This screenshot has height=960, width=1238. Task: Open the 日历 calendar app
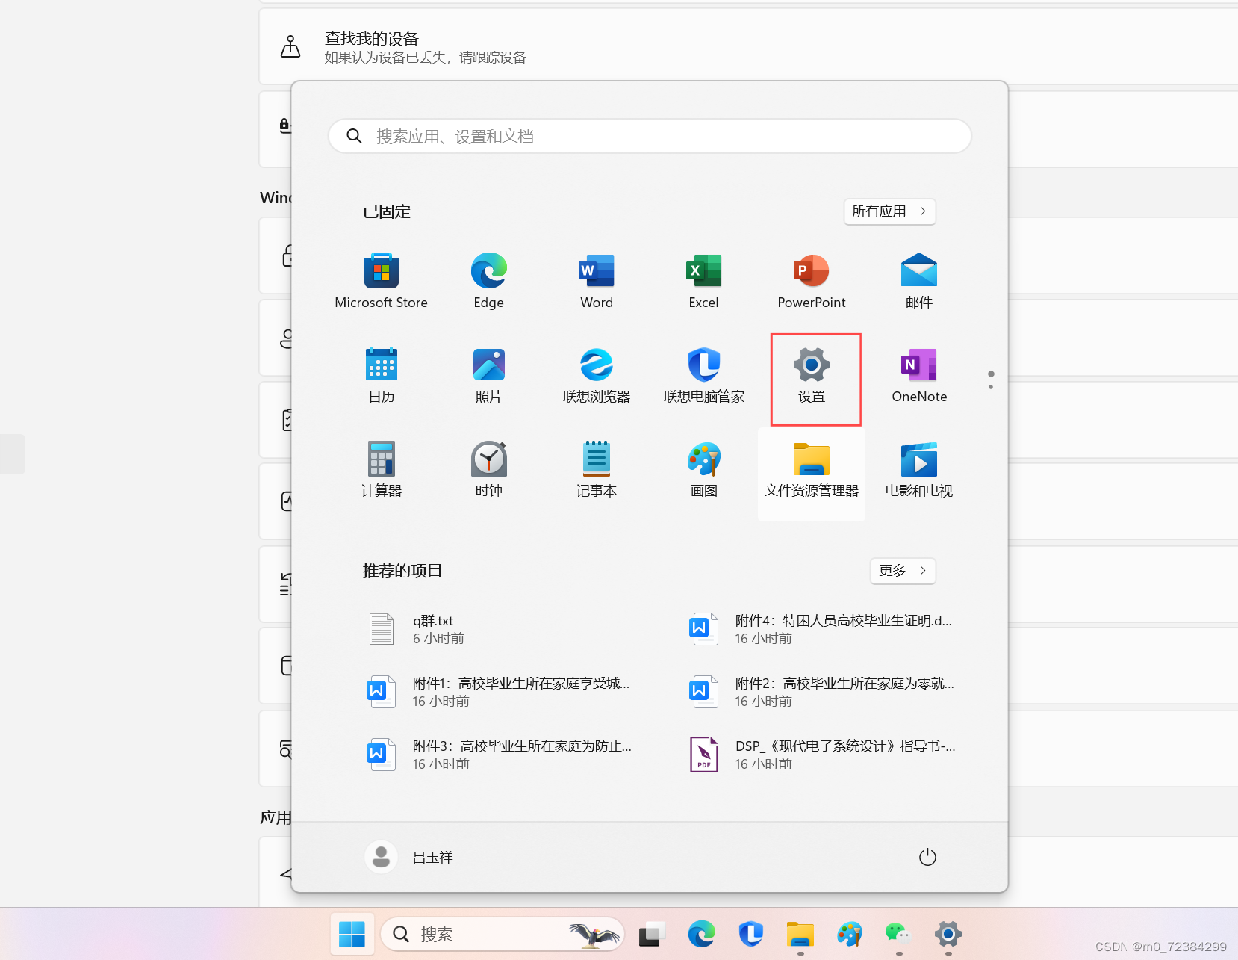tap(381, 376)
